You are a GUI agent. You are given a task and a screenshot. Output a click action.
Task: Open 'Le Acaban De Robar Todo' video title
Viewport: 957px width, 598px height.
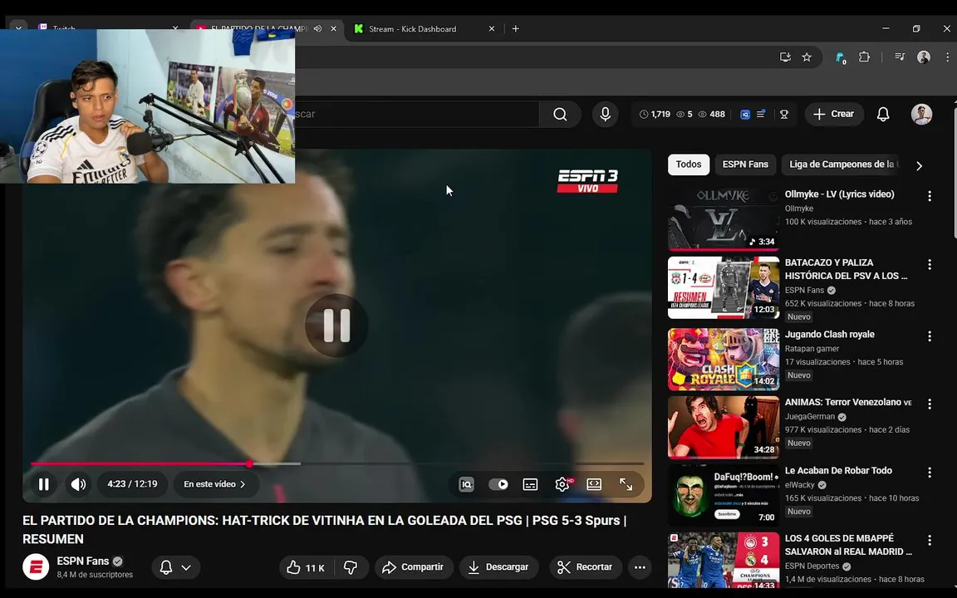click(x=838, y=470)
